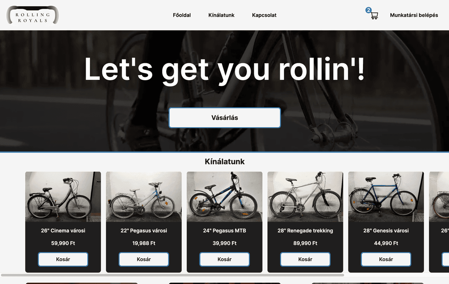Add 22" Pegasus városi to Kosár
Viewport: 449px width, 284px height.
144,259
